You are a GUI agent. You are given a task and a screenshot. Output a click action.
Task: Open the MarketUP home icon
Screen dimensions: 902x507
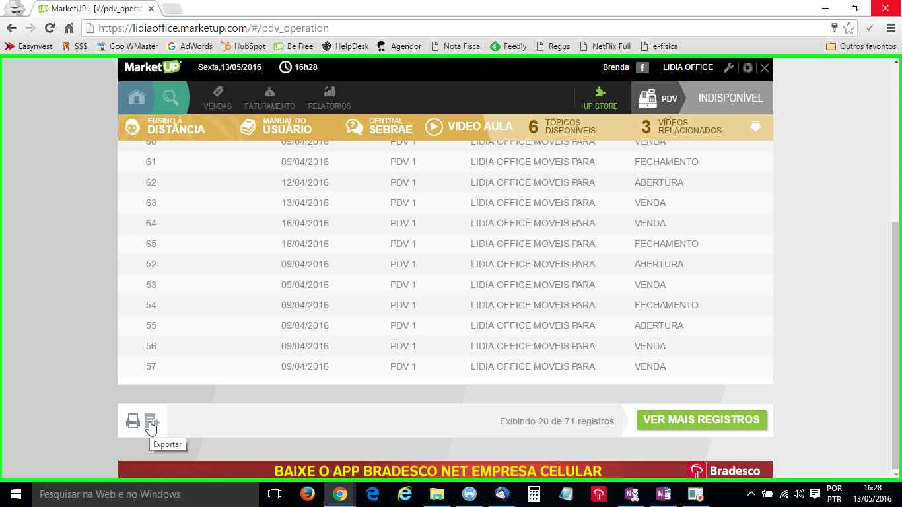(x=137, y=98)
